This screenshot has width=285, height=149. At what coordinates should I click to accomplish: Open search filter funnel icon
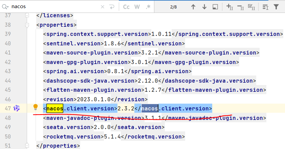point(276,7)
